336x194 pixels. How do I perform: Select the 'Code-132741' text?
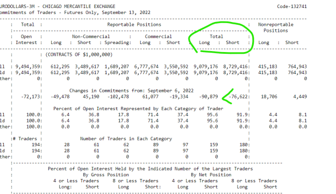click(292, 6)
